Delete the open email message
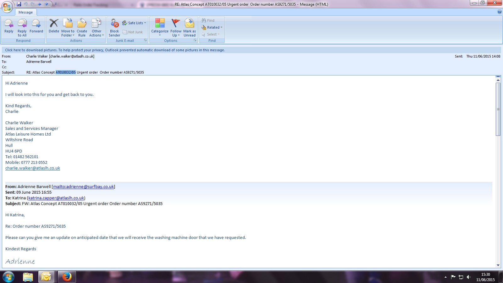 [54, 27]
